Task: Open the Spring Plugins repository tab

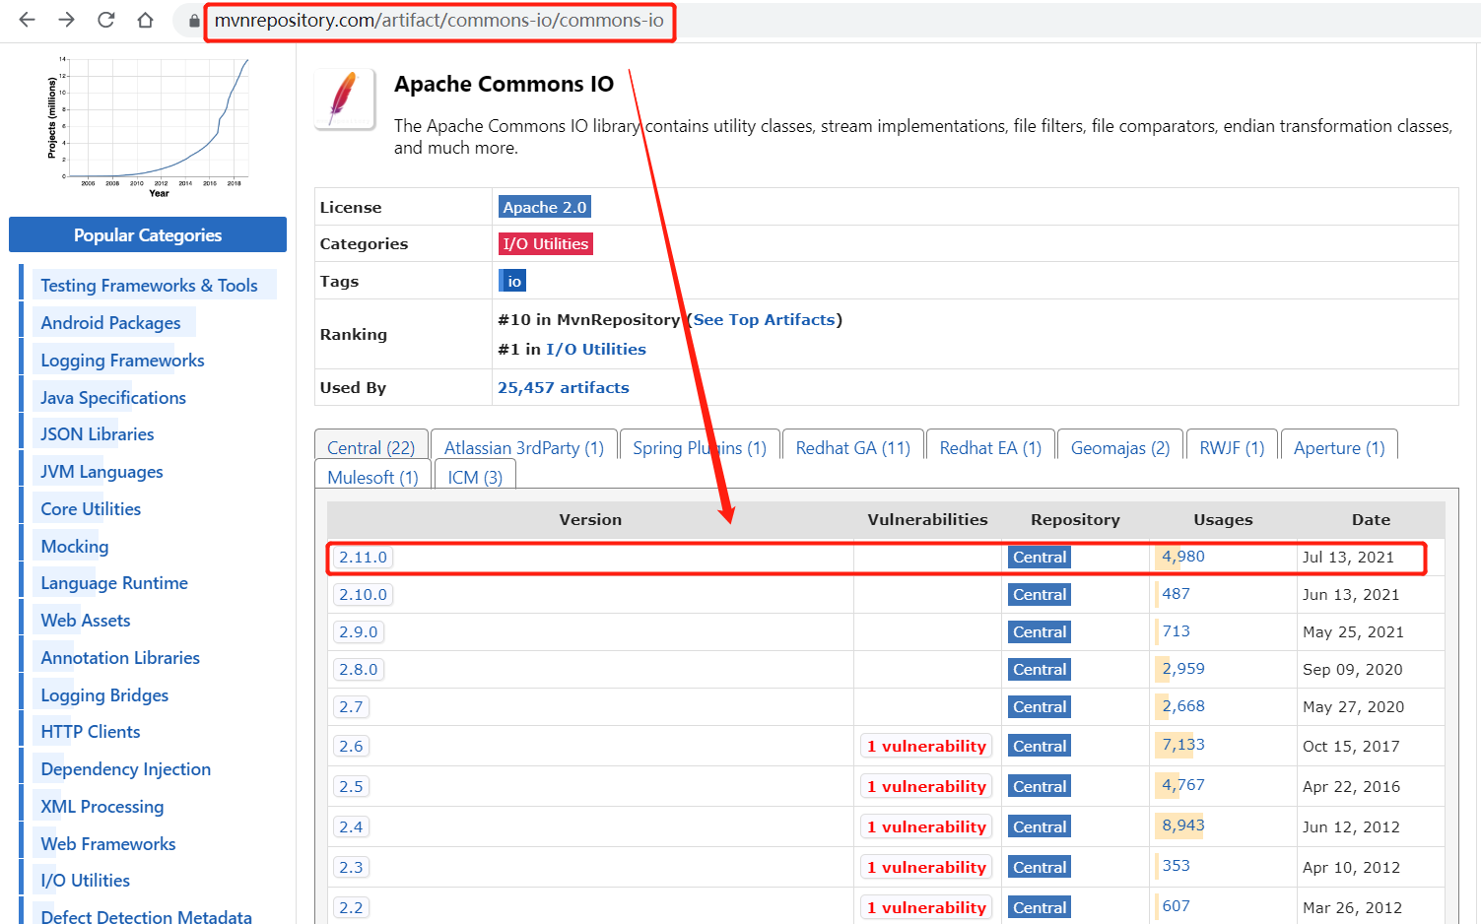Action: [x=699, y=447]
